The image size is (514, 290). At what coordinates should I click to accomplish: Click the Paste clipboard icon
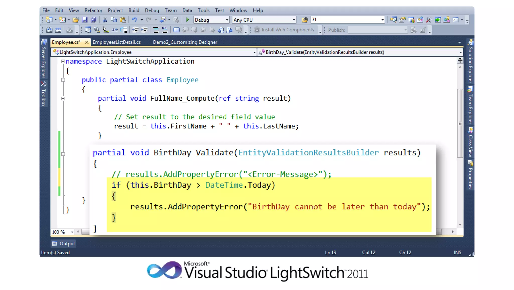click(123, 20)
